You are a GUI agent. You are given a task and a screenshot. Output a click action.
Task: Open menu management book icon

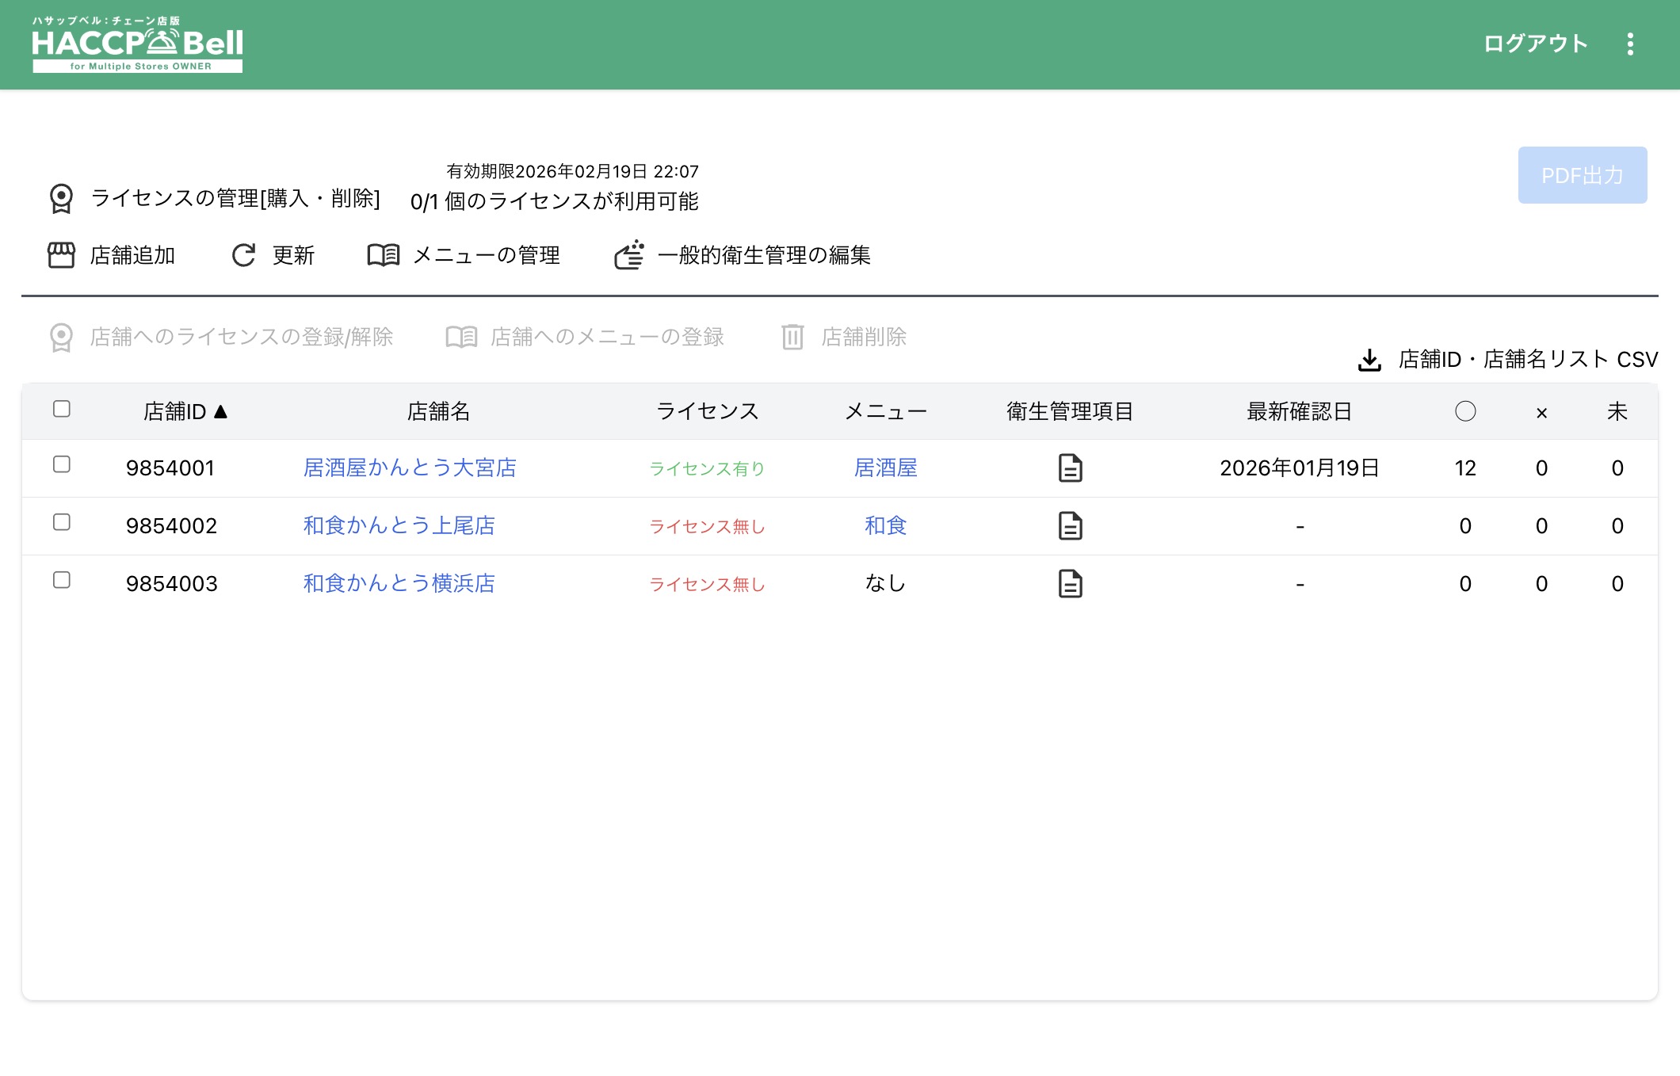[x=384, y=255]
